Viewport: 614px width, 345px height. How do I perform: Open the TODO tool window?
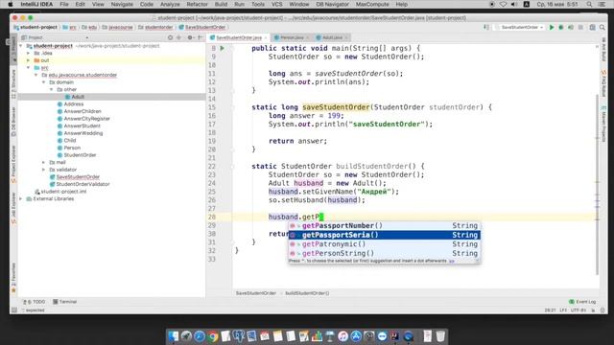pos(35,302)
